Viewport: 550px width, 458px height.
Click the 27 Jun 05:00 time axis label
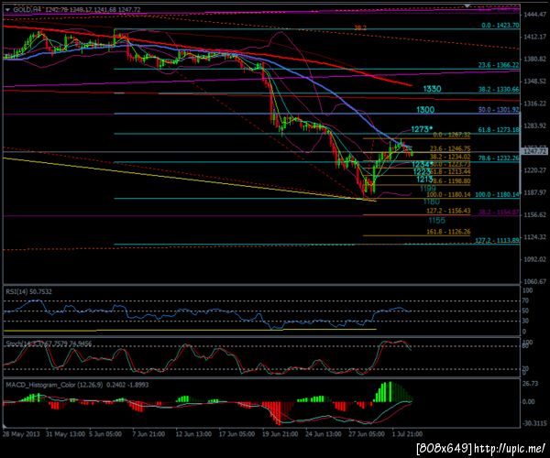[x=367, y=434]
